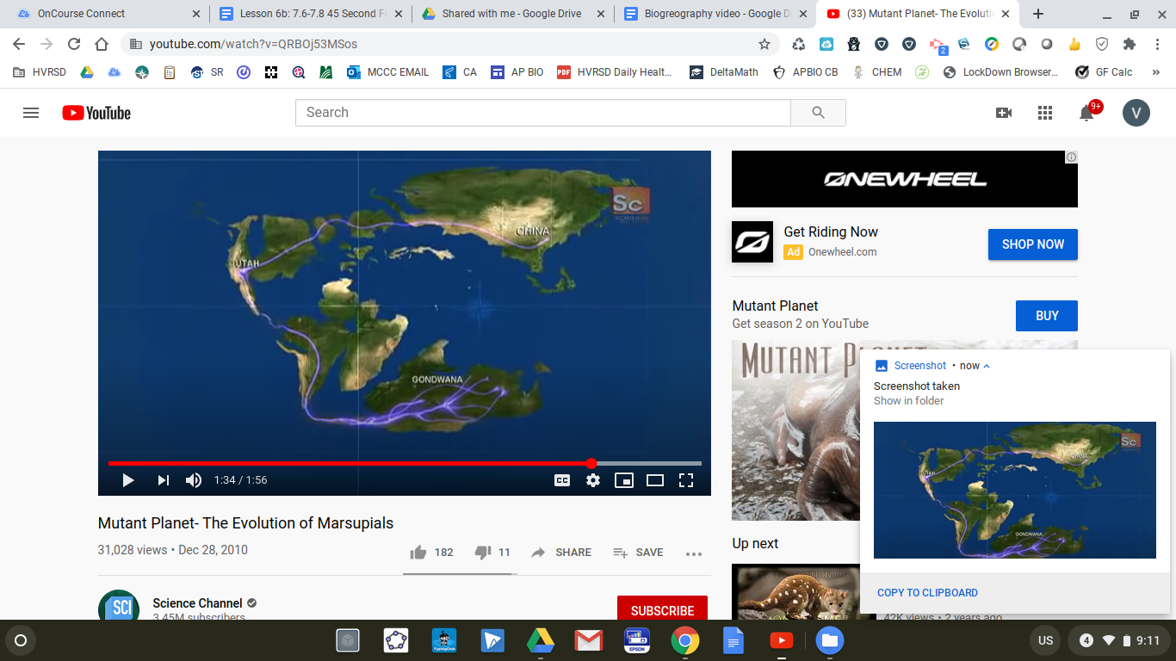Image resolution: width=1176 pixels, height=661 pixels.
Task: Switch to OnCourse Connect tab
Action: (105, 14)
